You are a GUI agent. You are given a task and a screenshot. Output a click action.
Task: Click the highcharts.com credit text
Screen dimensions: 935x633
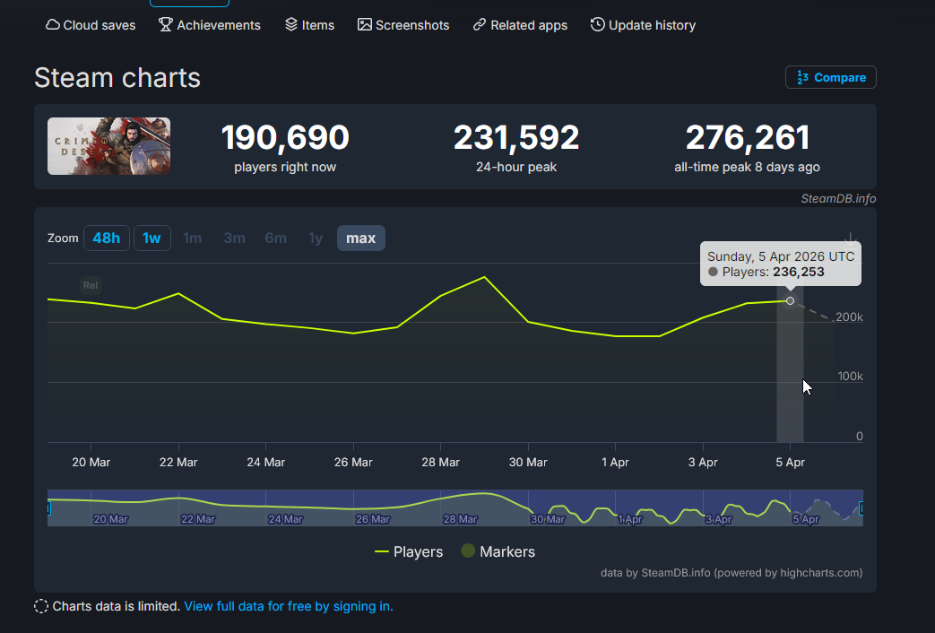732,573
